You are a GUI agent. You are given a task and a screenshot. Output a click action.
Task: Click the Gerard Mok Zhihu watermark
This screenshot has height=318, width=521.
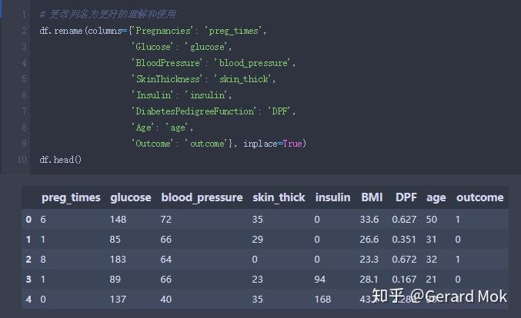pos(439,296)
